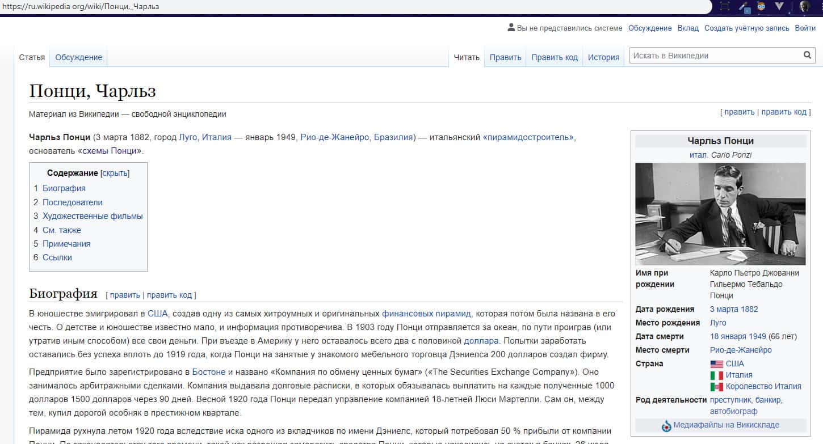Open the История history tab
This screenshot has height=444, width=823.
603,57
